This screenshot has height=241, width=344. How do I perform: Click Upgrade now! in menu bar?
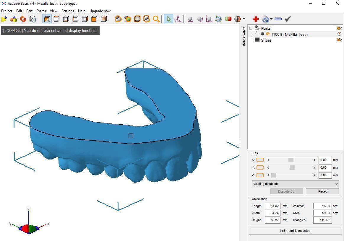100,11
